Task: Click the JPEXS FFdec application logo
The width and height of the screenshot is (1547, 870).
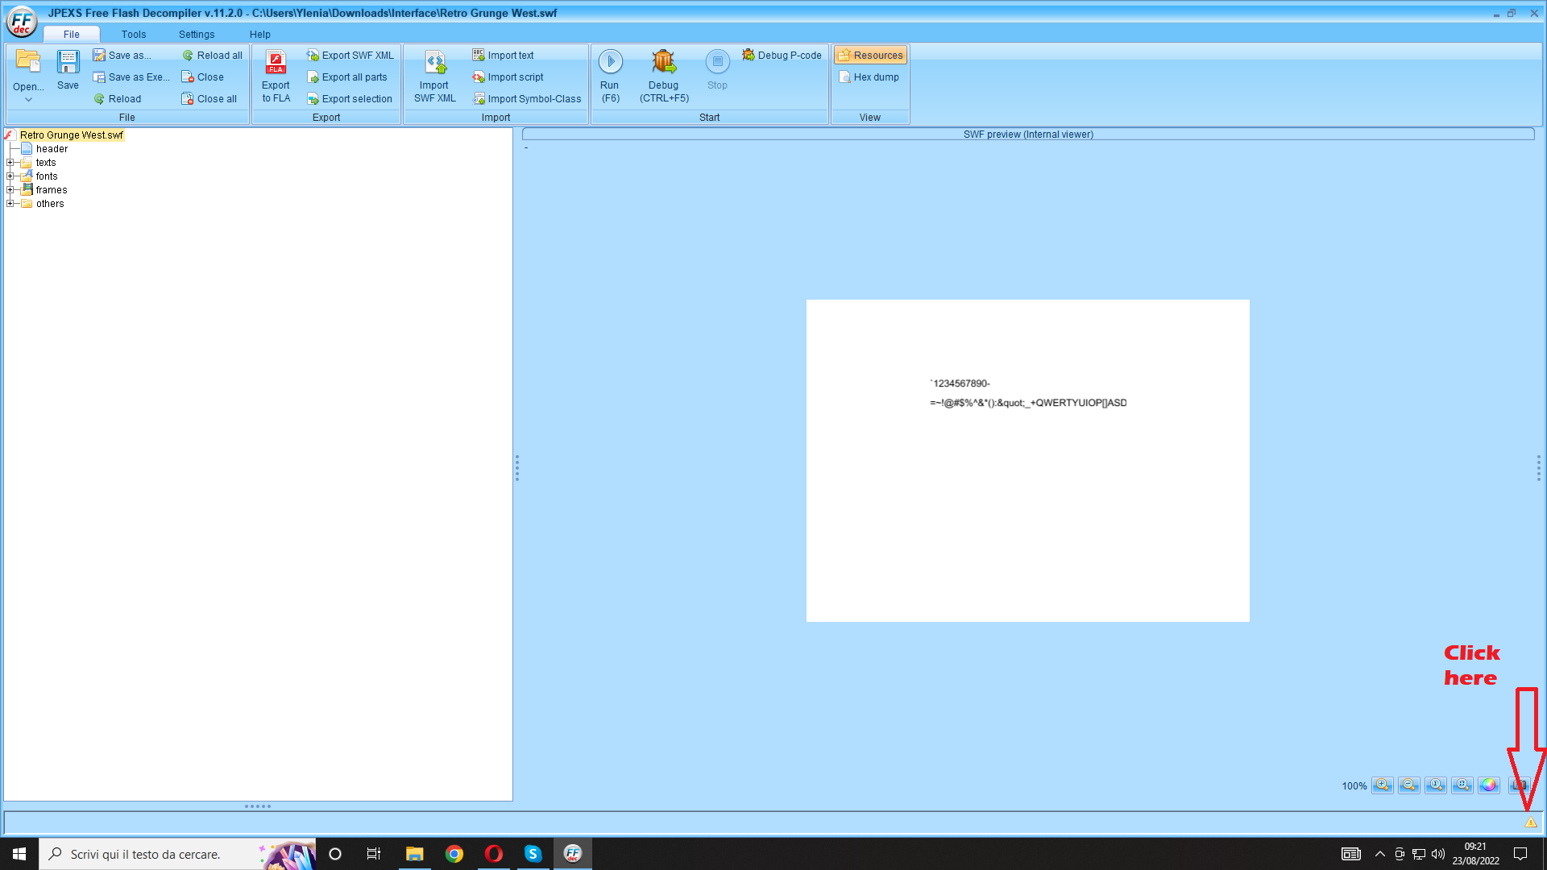Action: (22, 22)
